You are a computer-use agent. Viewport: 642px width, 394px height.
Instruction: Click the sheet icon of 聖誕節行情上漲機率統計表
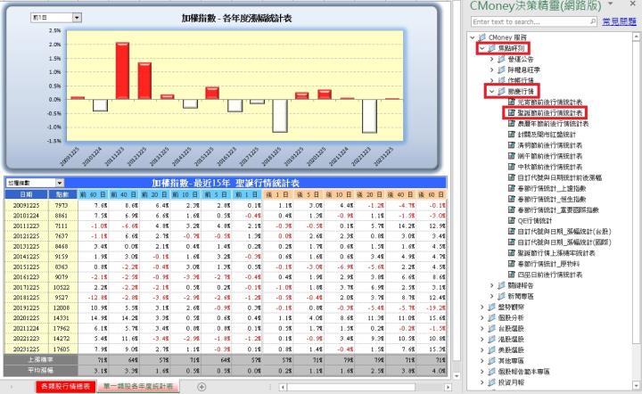(x=512, y=253)
